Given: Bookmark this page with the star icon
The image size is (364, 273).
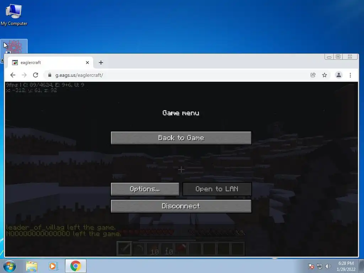Looking at the screenshot, I should [x=325, y=75].
